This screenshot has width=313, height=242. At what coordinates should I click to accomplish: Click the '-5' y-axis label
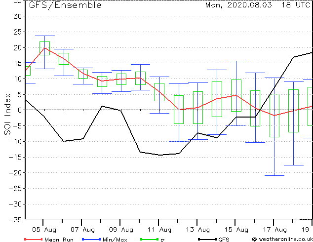[17, 126]
